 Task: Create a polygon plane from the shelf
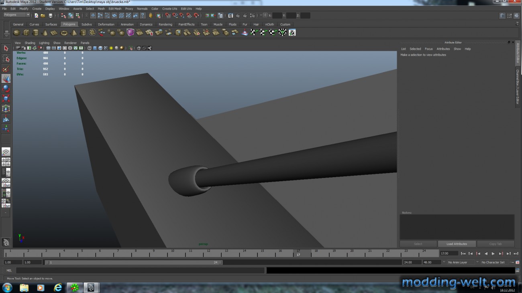point(54,32)
